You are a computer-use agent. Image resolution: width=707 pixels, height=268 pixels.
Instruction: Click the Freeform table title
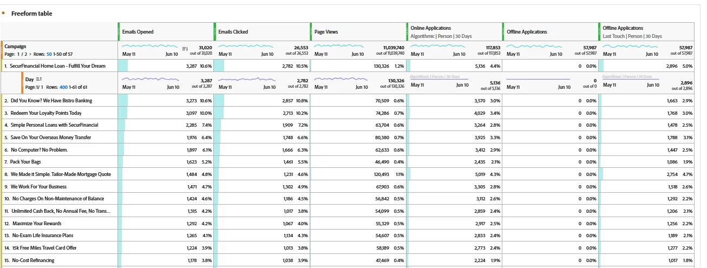tap(32, 14)
